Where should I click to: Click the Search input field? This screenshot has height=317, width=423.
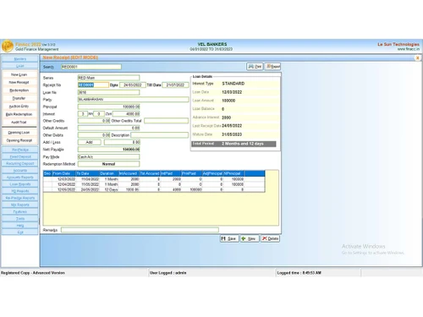91,67
